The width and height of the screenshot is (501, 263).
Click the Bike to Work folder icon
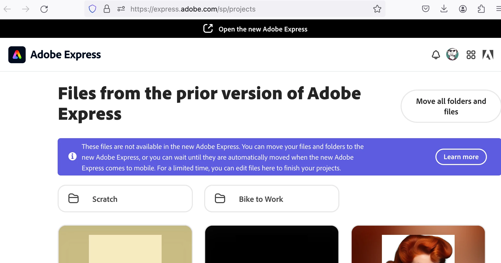220,199
